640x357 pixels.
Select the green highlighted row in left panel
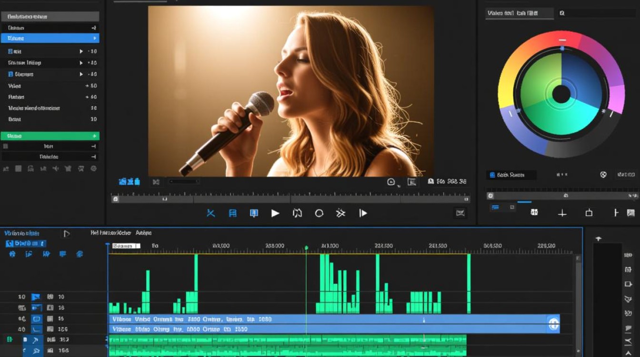[x=50, y=136]
